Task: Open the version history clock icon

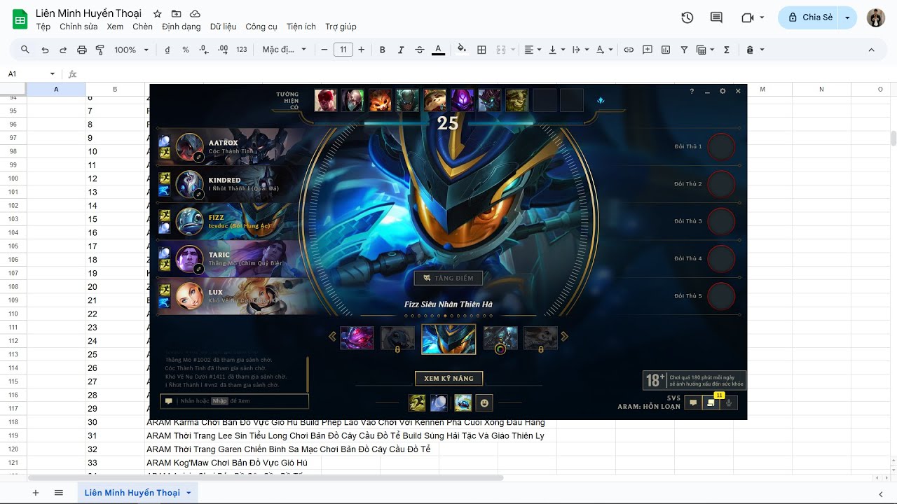Action: (687, 17)
